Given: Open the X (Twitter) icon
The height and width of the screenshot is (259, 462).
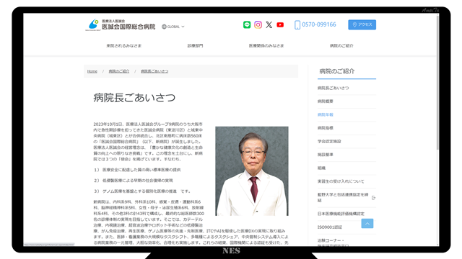Looking at the screenshot, I should 269,24.
